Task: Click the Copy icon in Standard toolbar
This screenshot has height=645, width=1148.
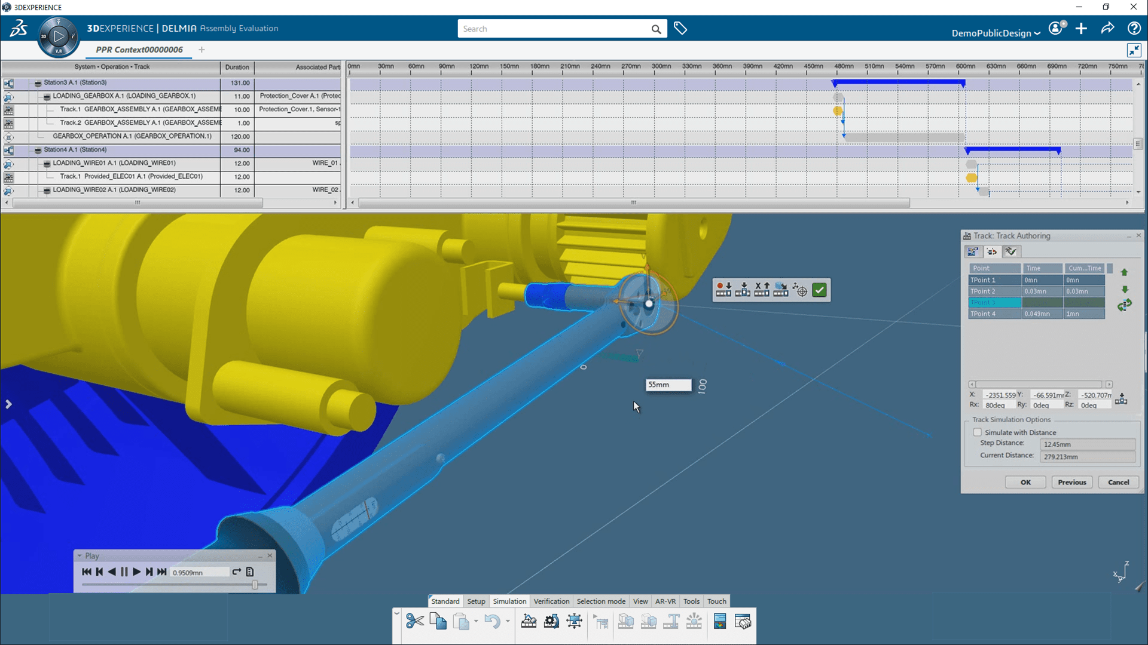Action: [x=438, y=622]
